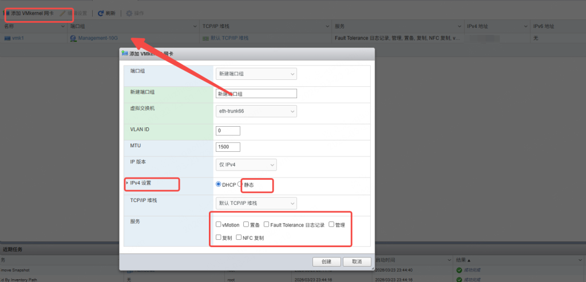Open the 仅 IPv4 IP version dropdown
The image size is (586, 282).
click(x=246, y=165)
